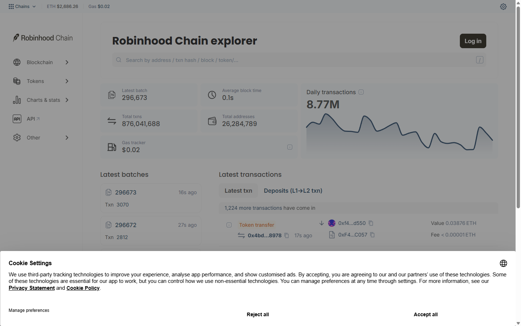Click the Gas $0.02 indicator in top bar

(99, 7)
